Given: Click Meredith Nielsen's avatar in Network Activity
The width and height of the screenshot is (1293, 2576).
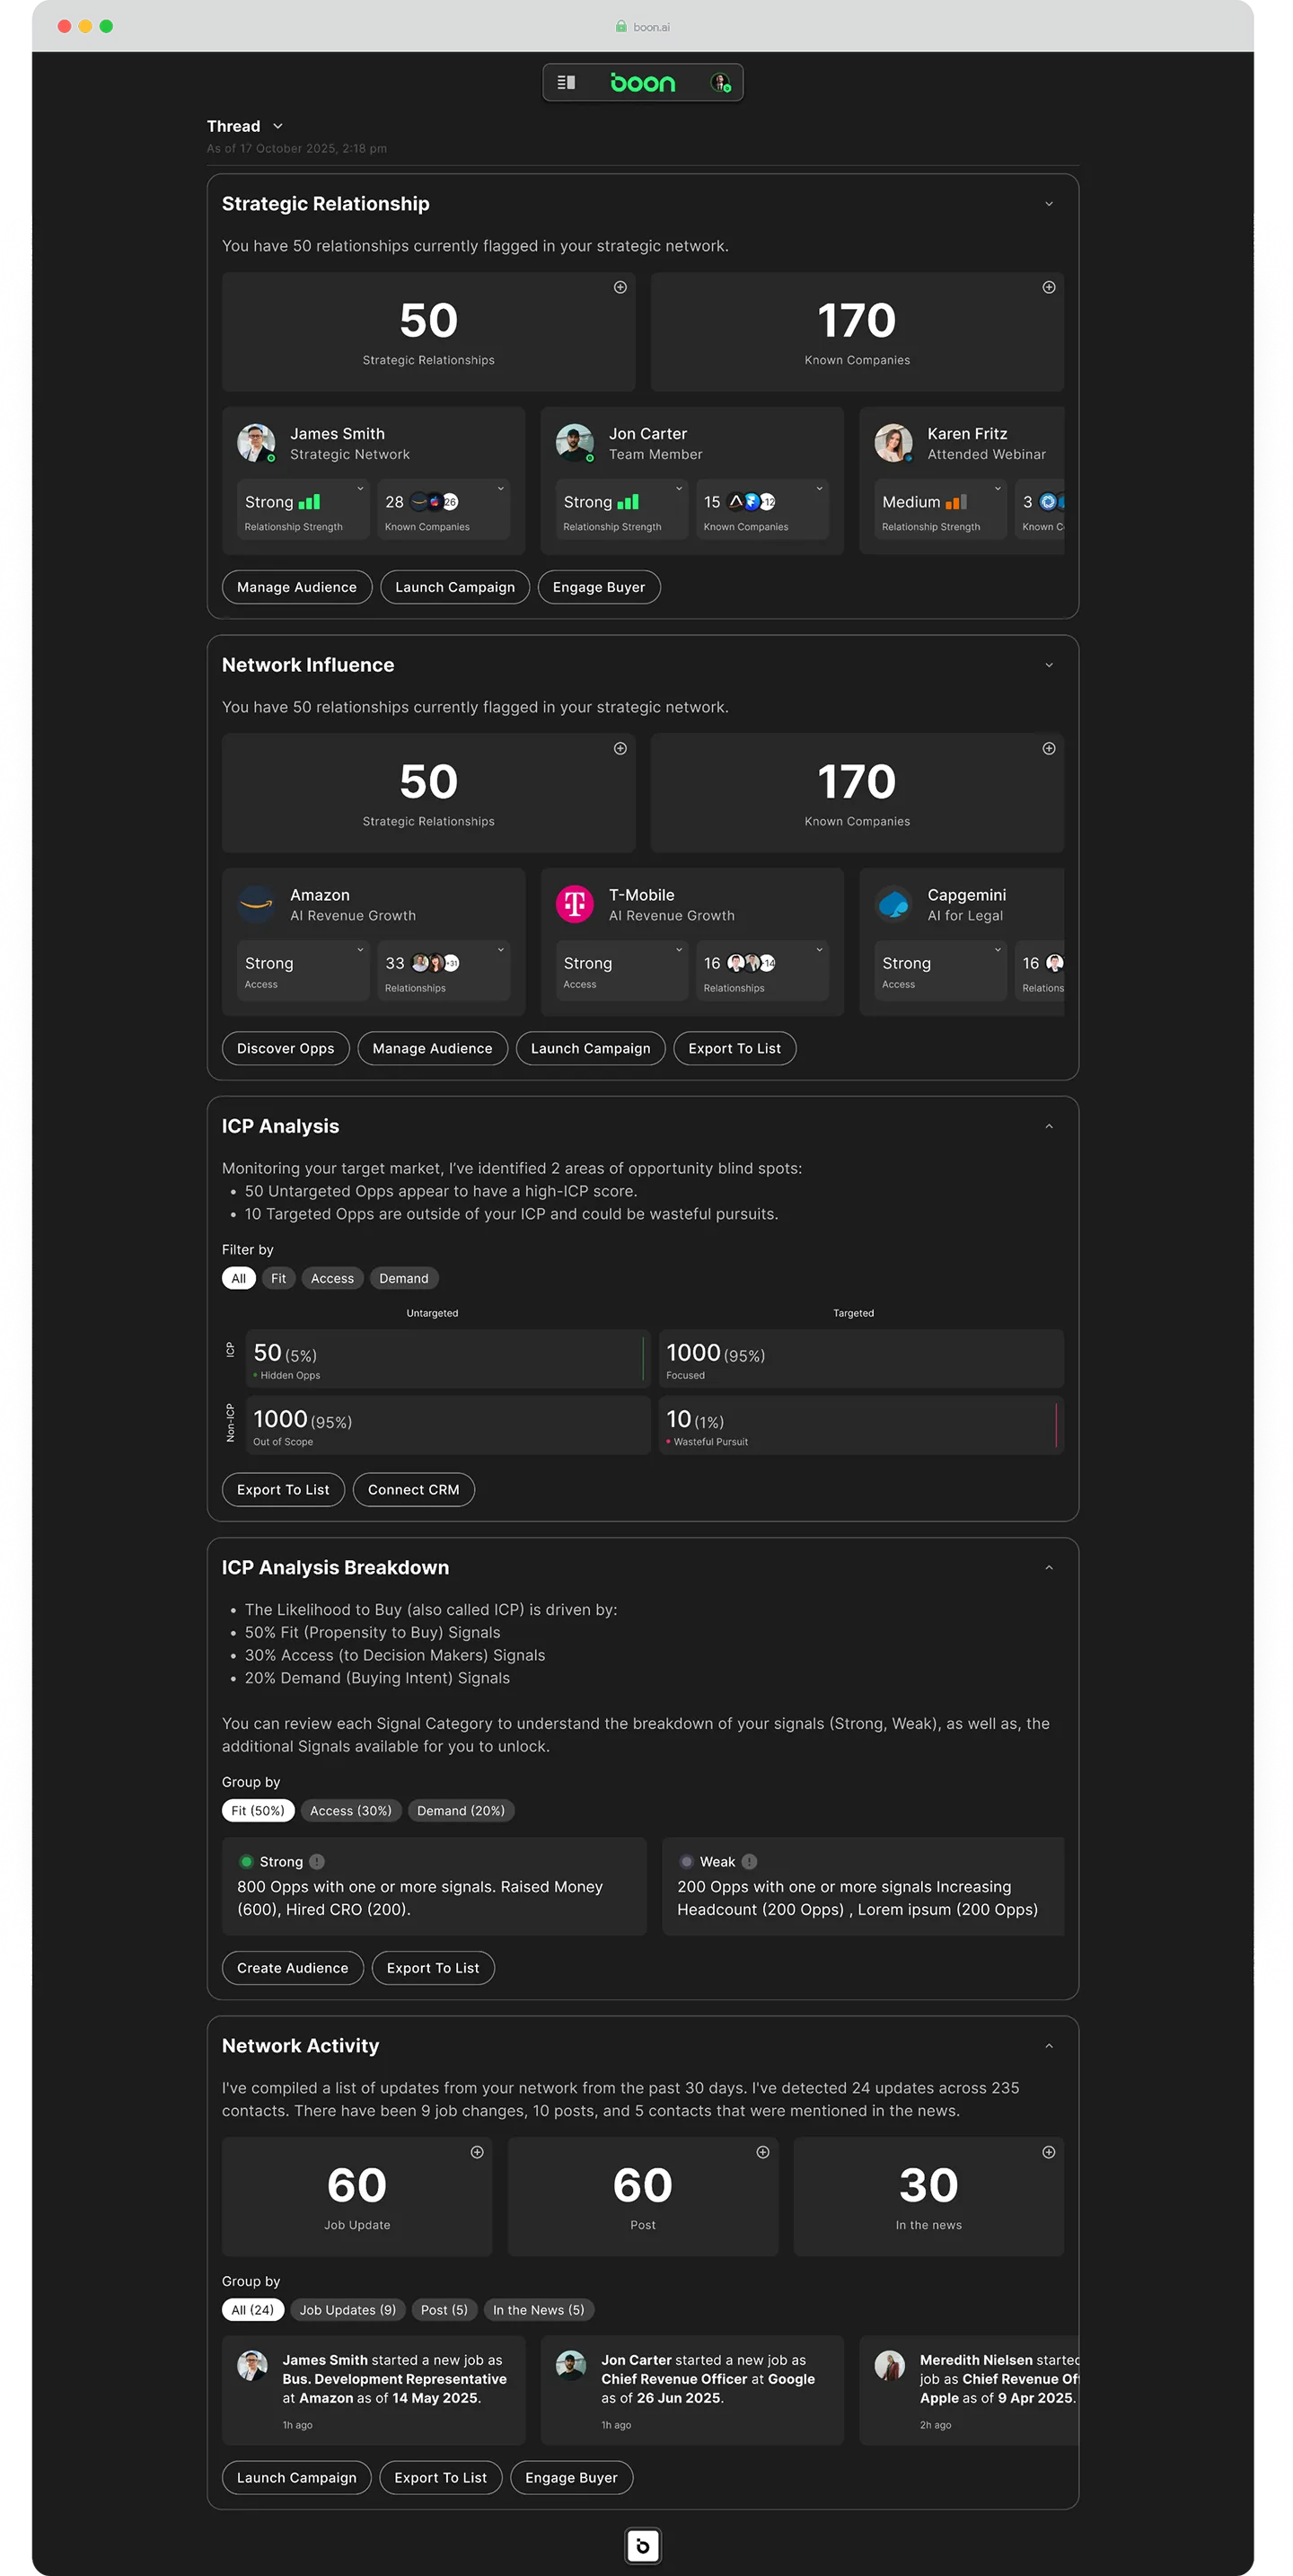Looking at the screenshot, I should (x=889, y=2365).
